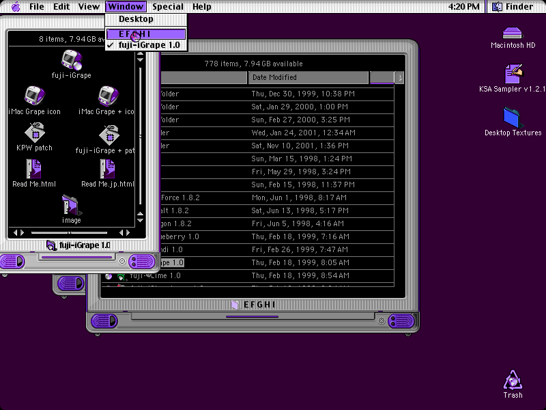546x410 pixels.
Task: Click the right purple grille button of EFGHI window
Action: point(401,320)
